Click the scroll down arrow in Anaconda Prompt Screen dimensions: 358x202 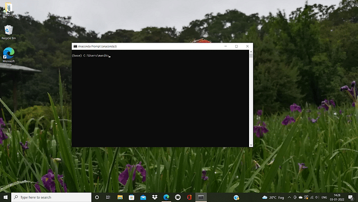pos(251,145)
